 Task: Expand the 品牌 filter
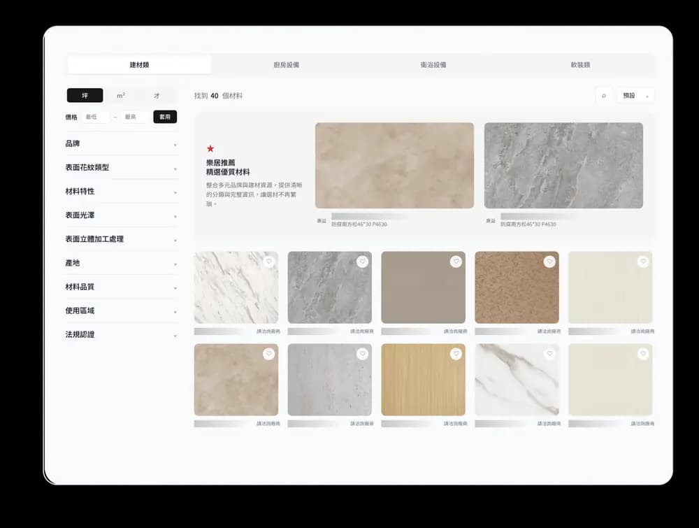click(x=121, y=143)
